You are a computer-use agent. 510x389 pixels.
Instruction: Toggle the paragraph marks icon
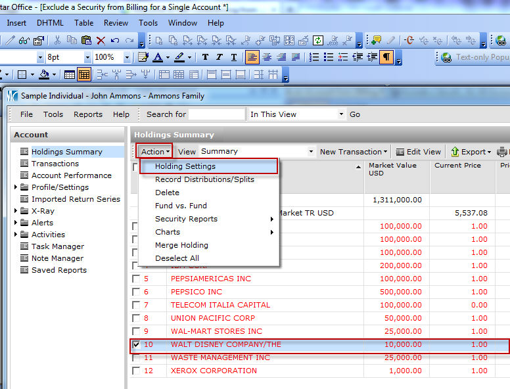pyautogui.click(x=387, y=57)
